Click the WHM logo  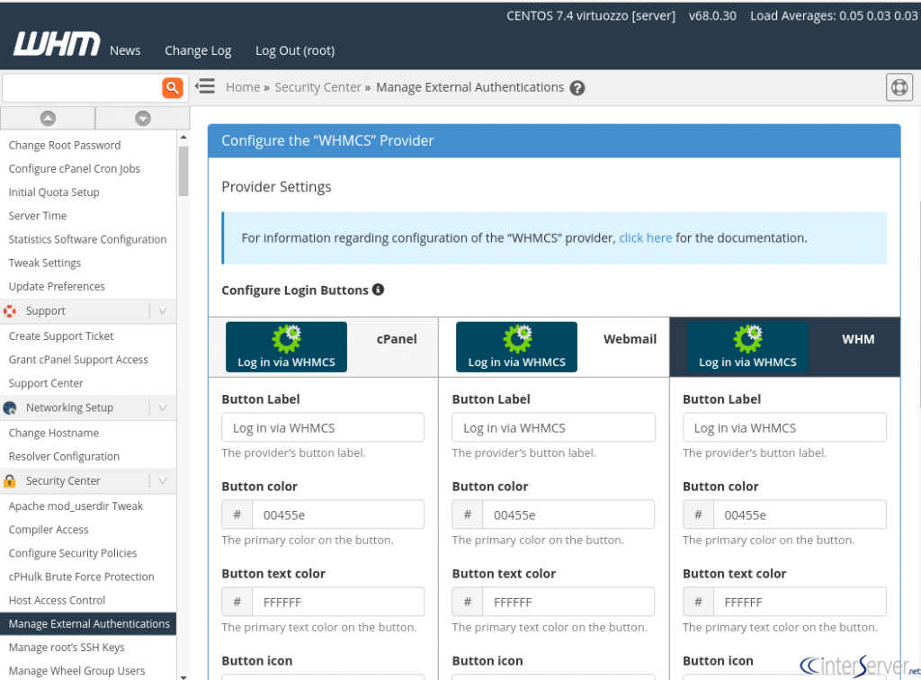pos(57,45)
